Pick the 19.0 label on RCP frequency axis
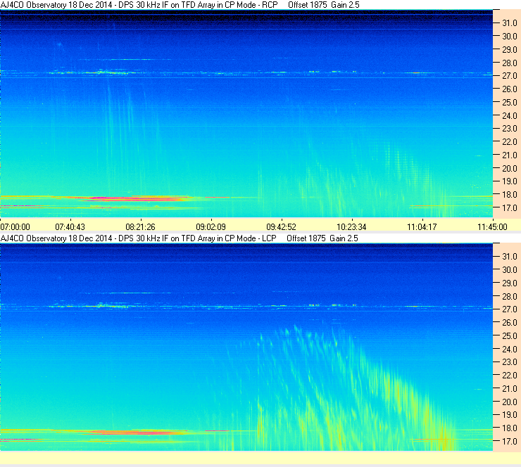 coord(510,181)
